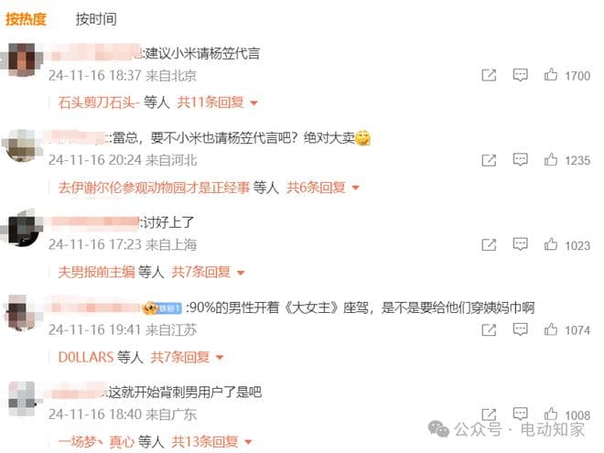Share the 18:37 Beijing comment
Screen dimensions: 604x453
489,75
